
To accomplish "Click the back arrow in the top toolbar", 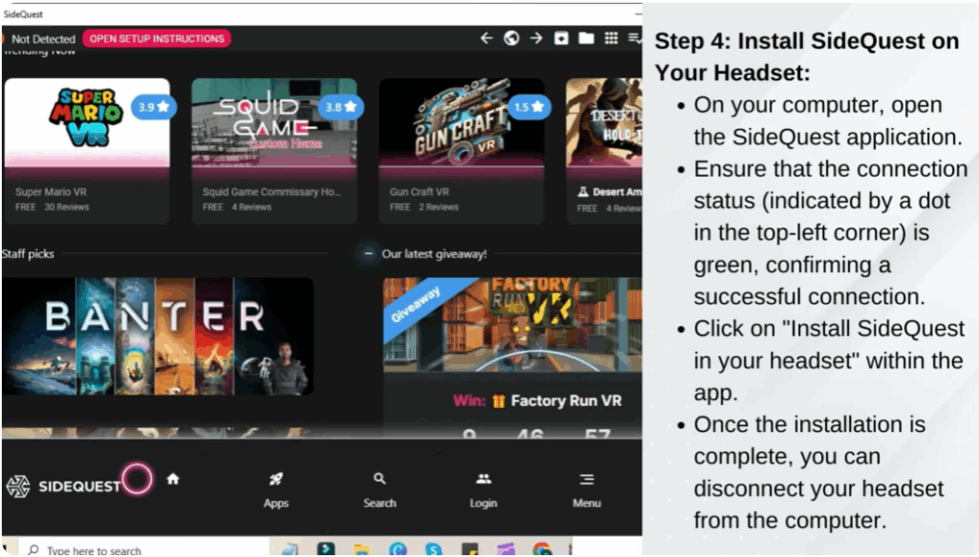I will point(487,38).
